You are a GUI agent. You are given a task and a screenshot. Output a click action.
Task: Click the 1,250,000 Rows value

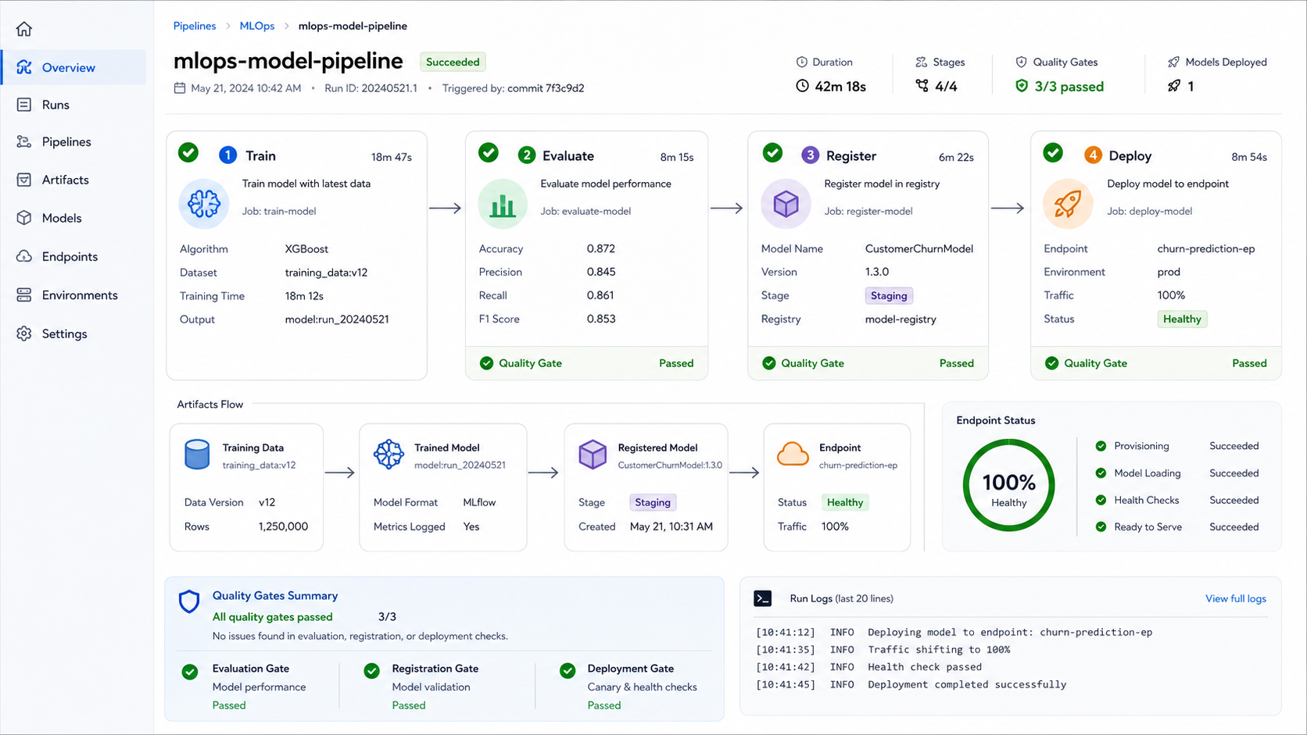pyautogui.click(x=283, y=526)
